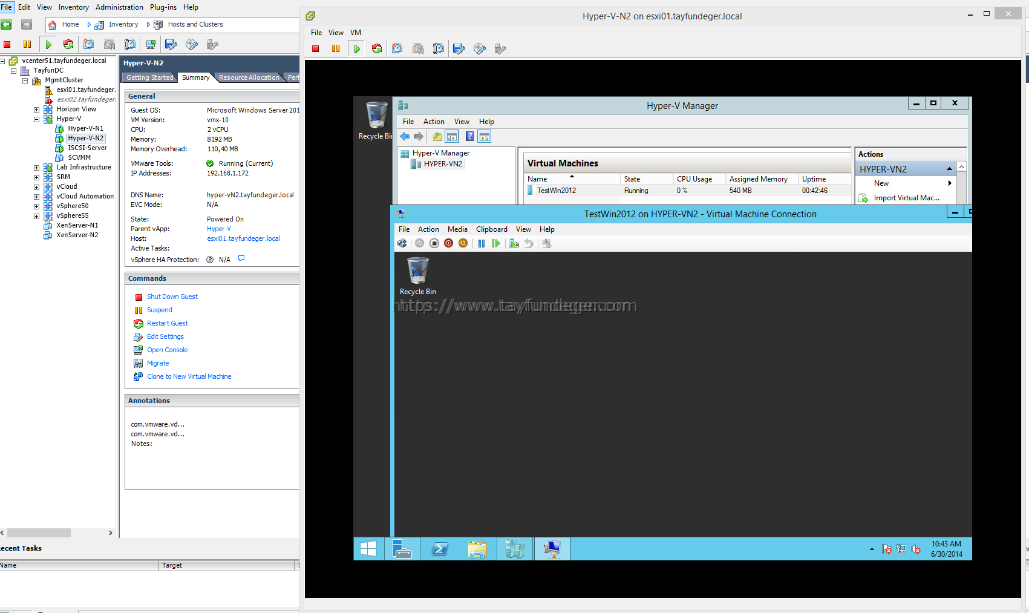Image resolution: width=1029 pixels, height=613 pixels.
Task: Switch to Getting Started tab
Action: (x=149, y=77)
